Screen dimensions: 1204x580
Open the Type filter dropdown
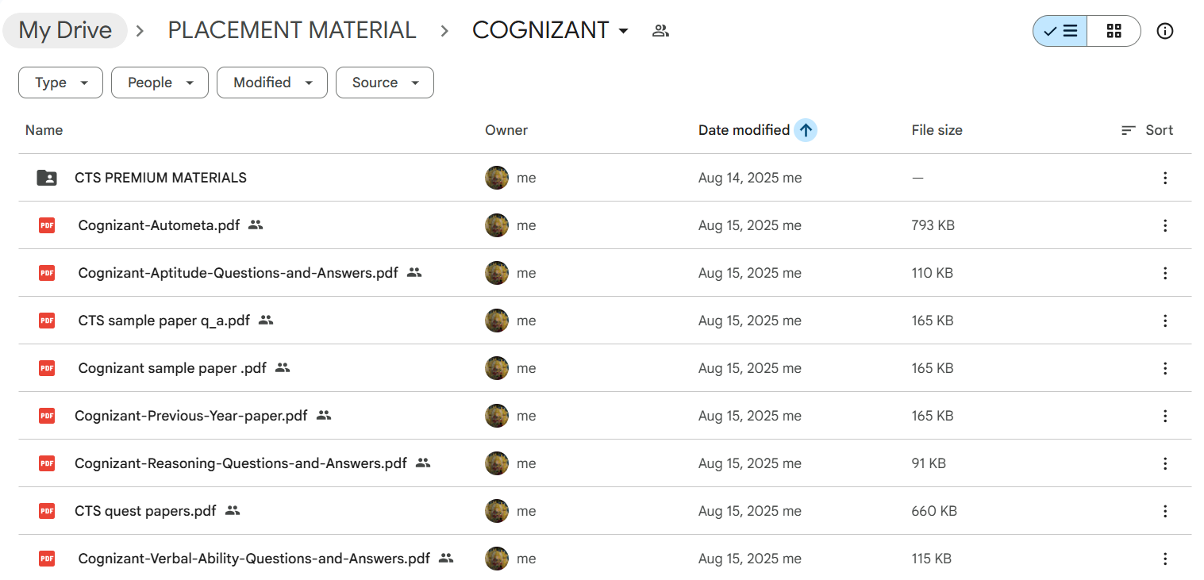(60, 83)
